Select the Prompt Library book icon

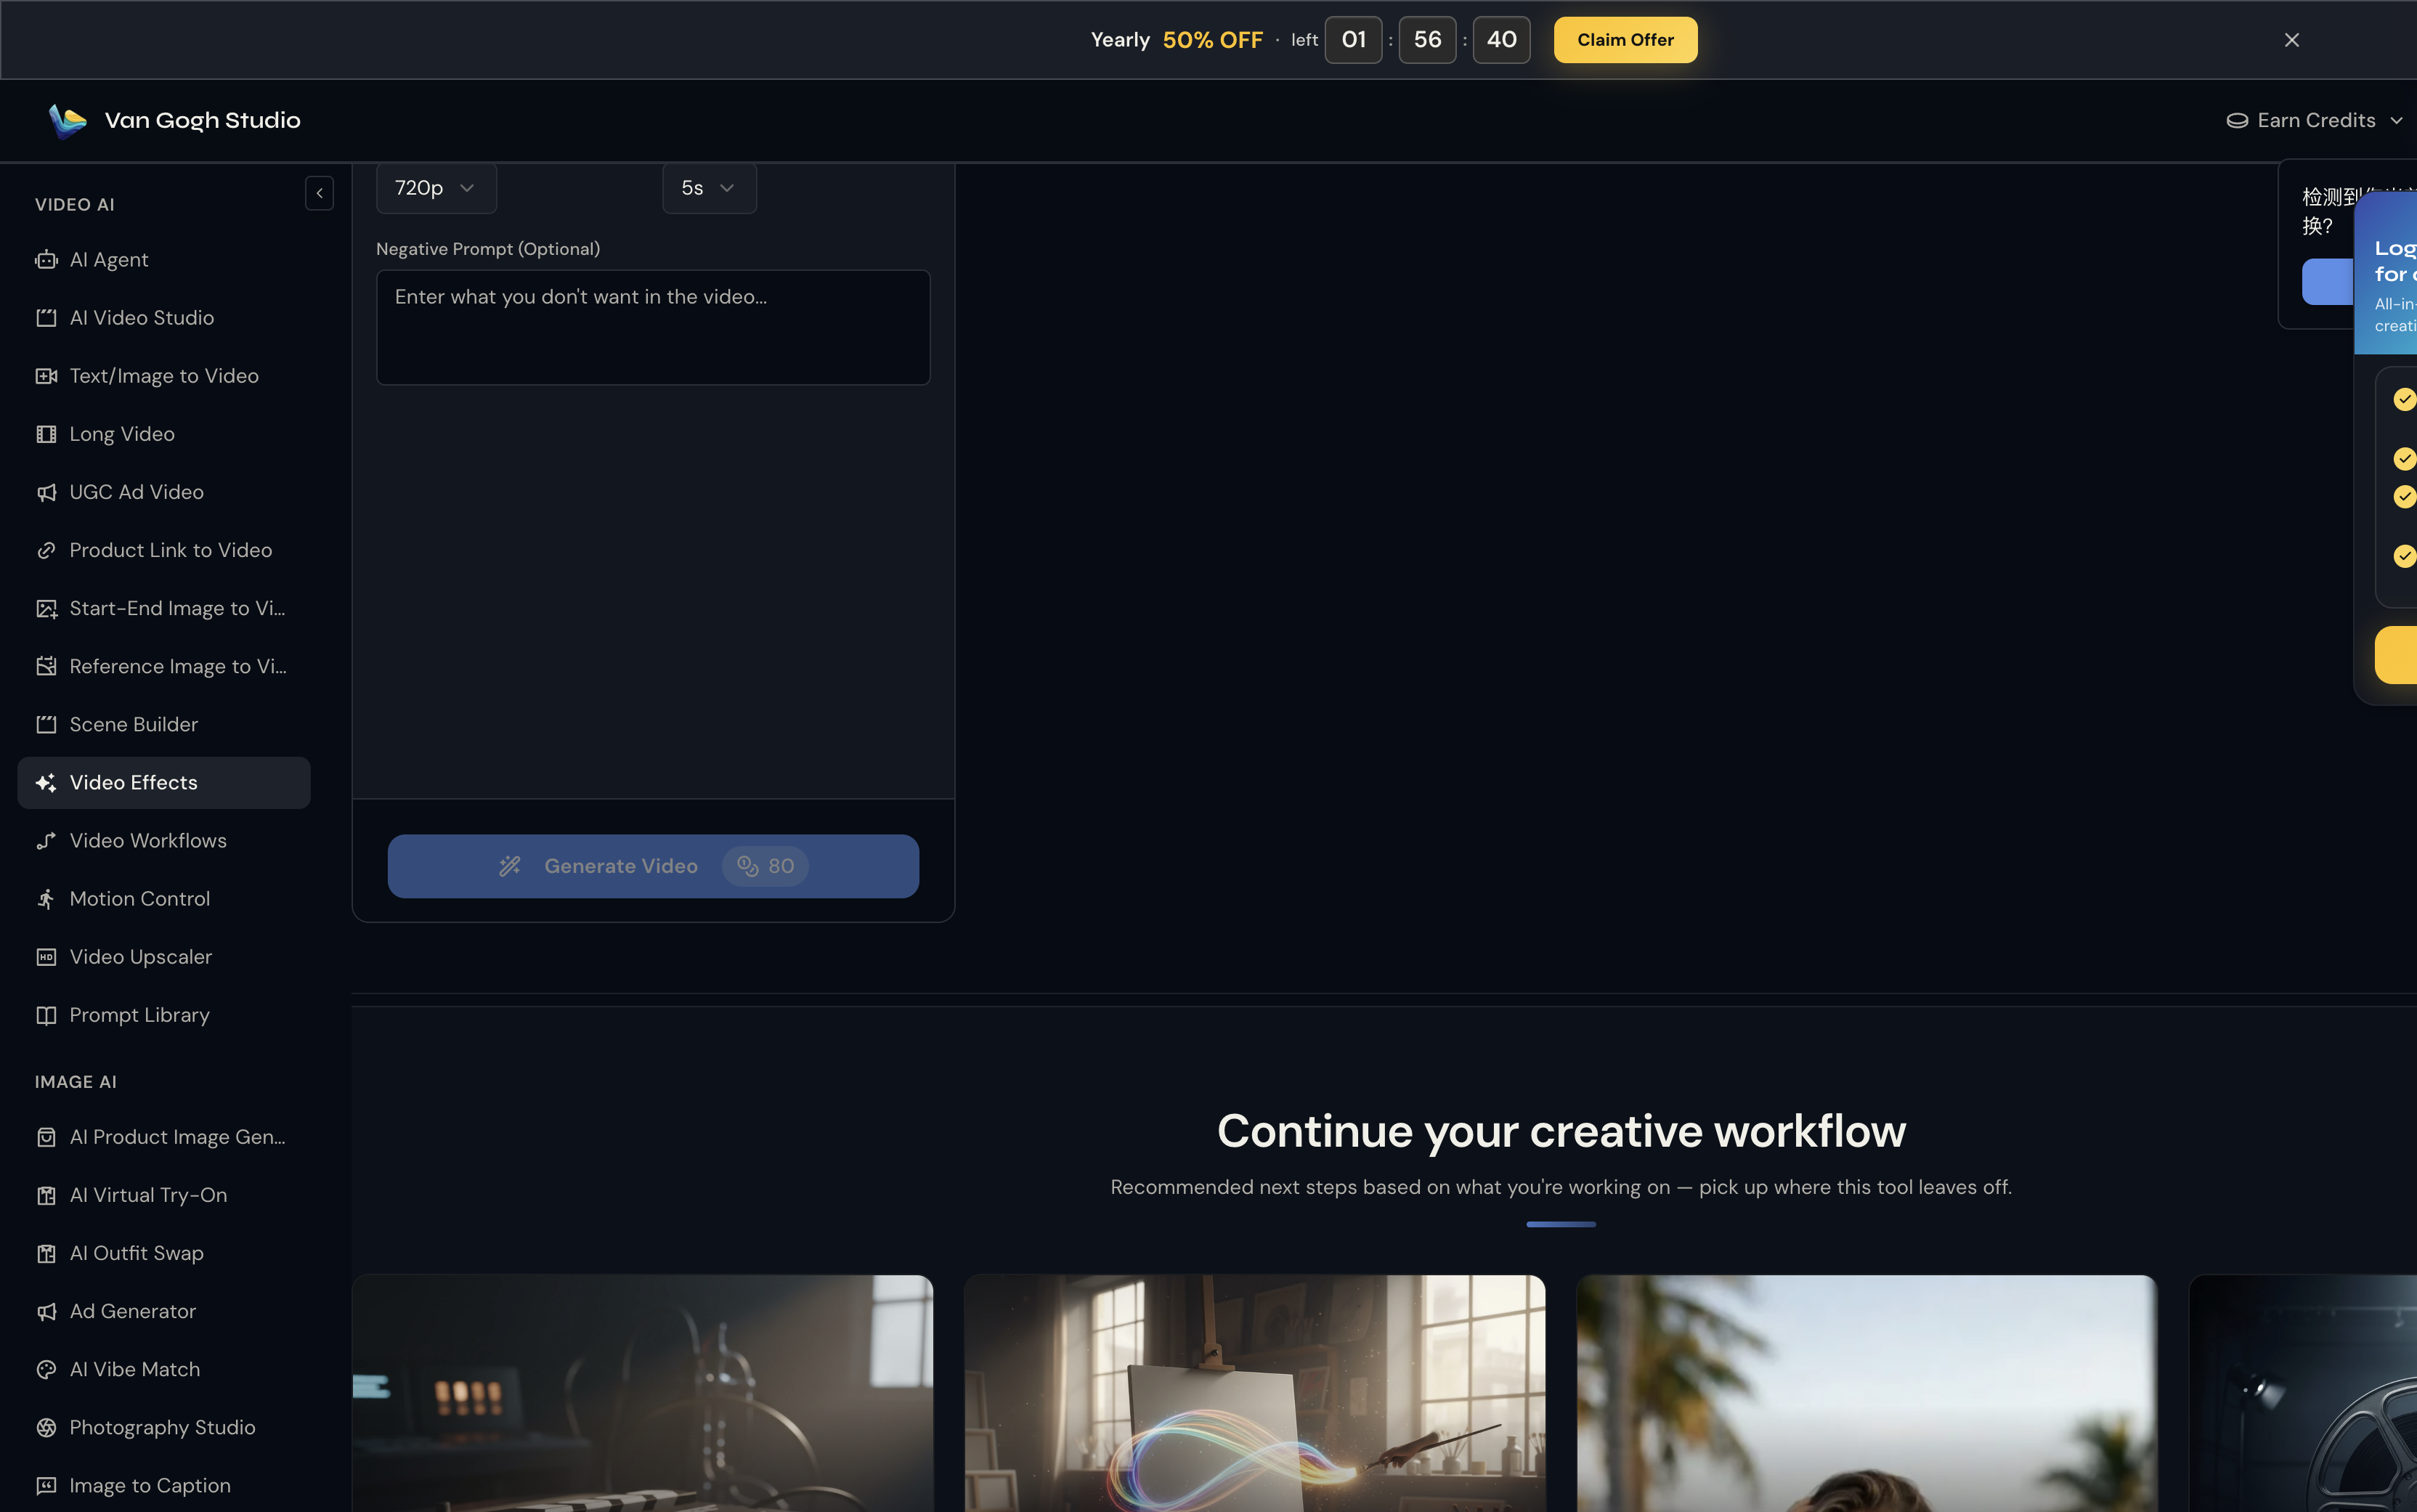click(46, 1015)
